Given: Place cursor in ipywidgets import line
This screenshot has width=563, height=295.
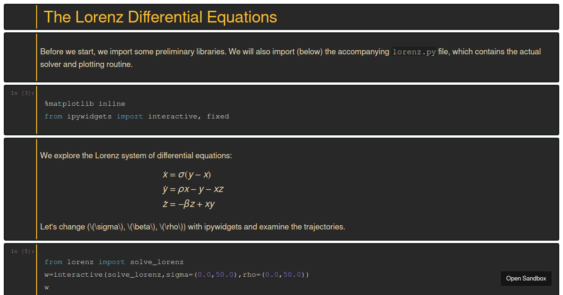Looking at the screenshot, I should tap(136, 117).
